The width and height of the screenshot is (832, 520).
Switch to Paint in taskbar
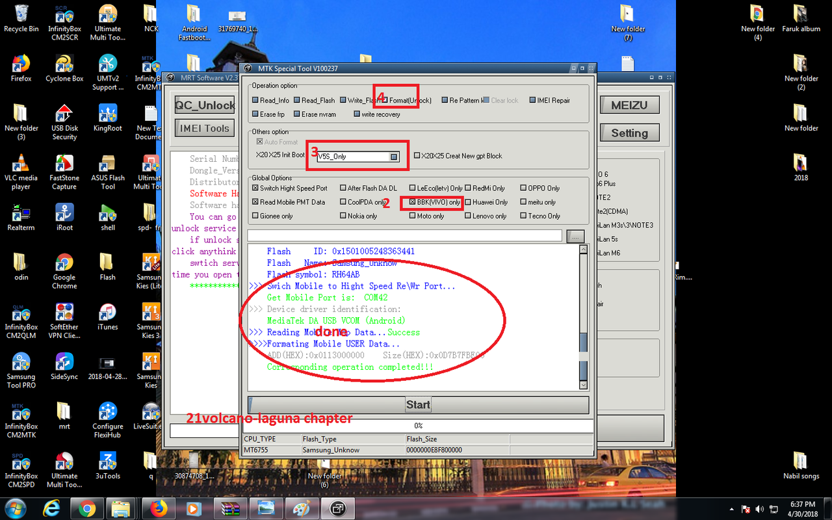tap(302, 508)
